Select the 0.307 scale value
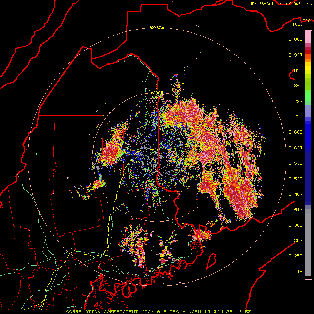 pyautogui.click(x=296, y=241)
